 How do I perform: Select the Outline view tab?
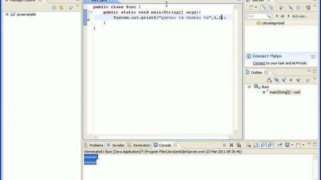point(256,72)
